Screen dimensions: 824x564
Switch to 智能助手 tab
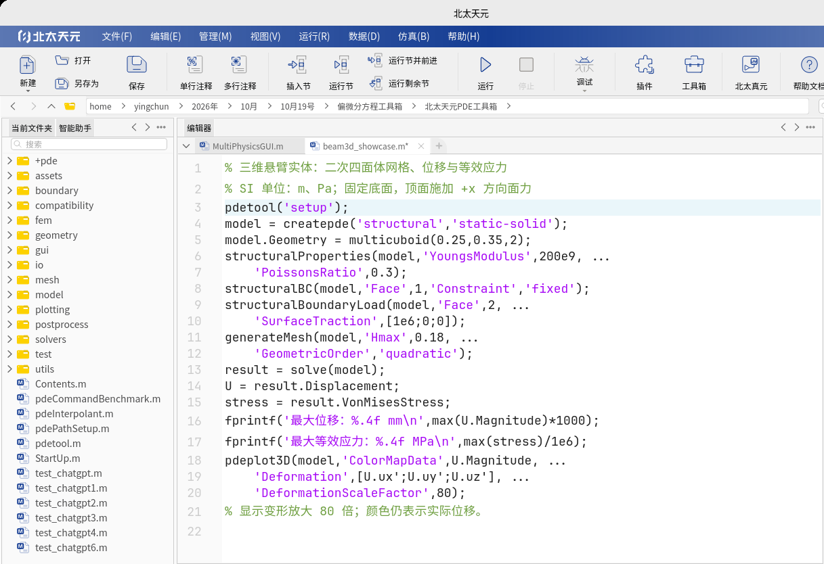[75, 128]
